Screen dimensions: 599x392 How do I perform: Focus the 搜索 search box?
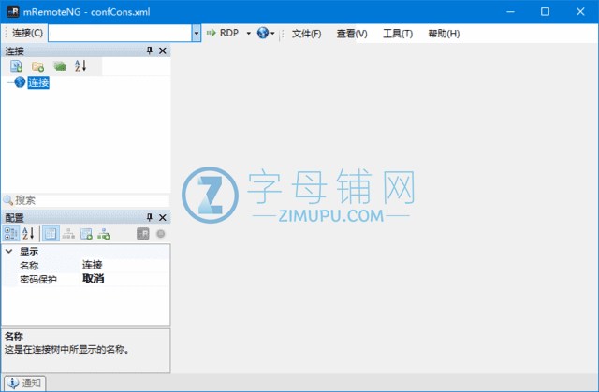click(92, 200)
